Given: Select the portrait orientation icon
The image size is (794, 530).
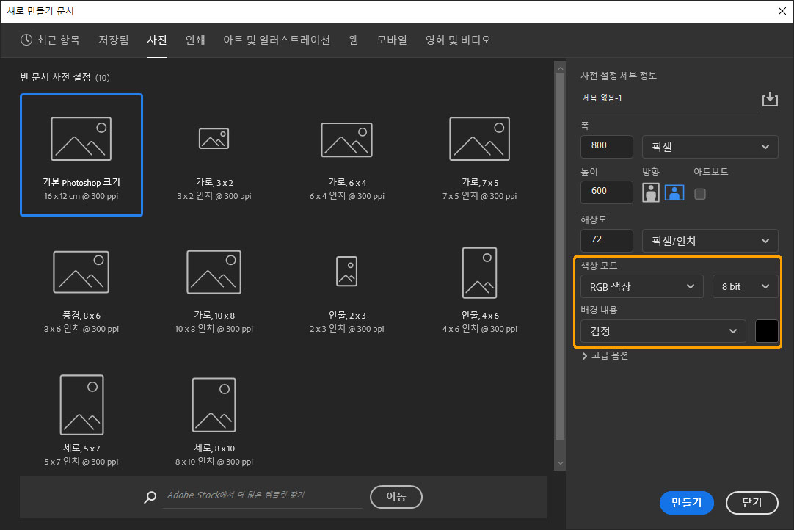Looking at the screenshot, I should tap(652, 192).
